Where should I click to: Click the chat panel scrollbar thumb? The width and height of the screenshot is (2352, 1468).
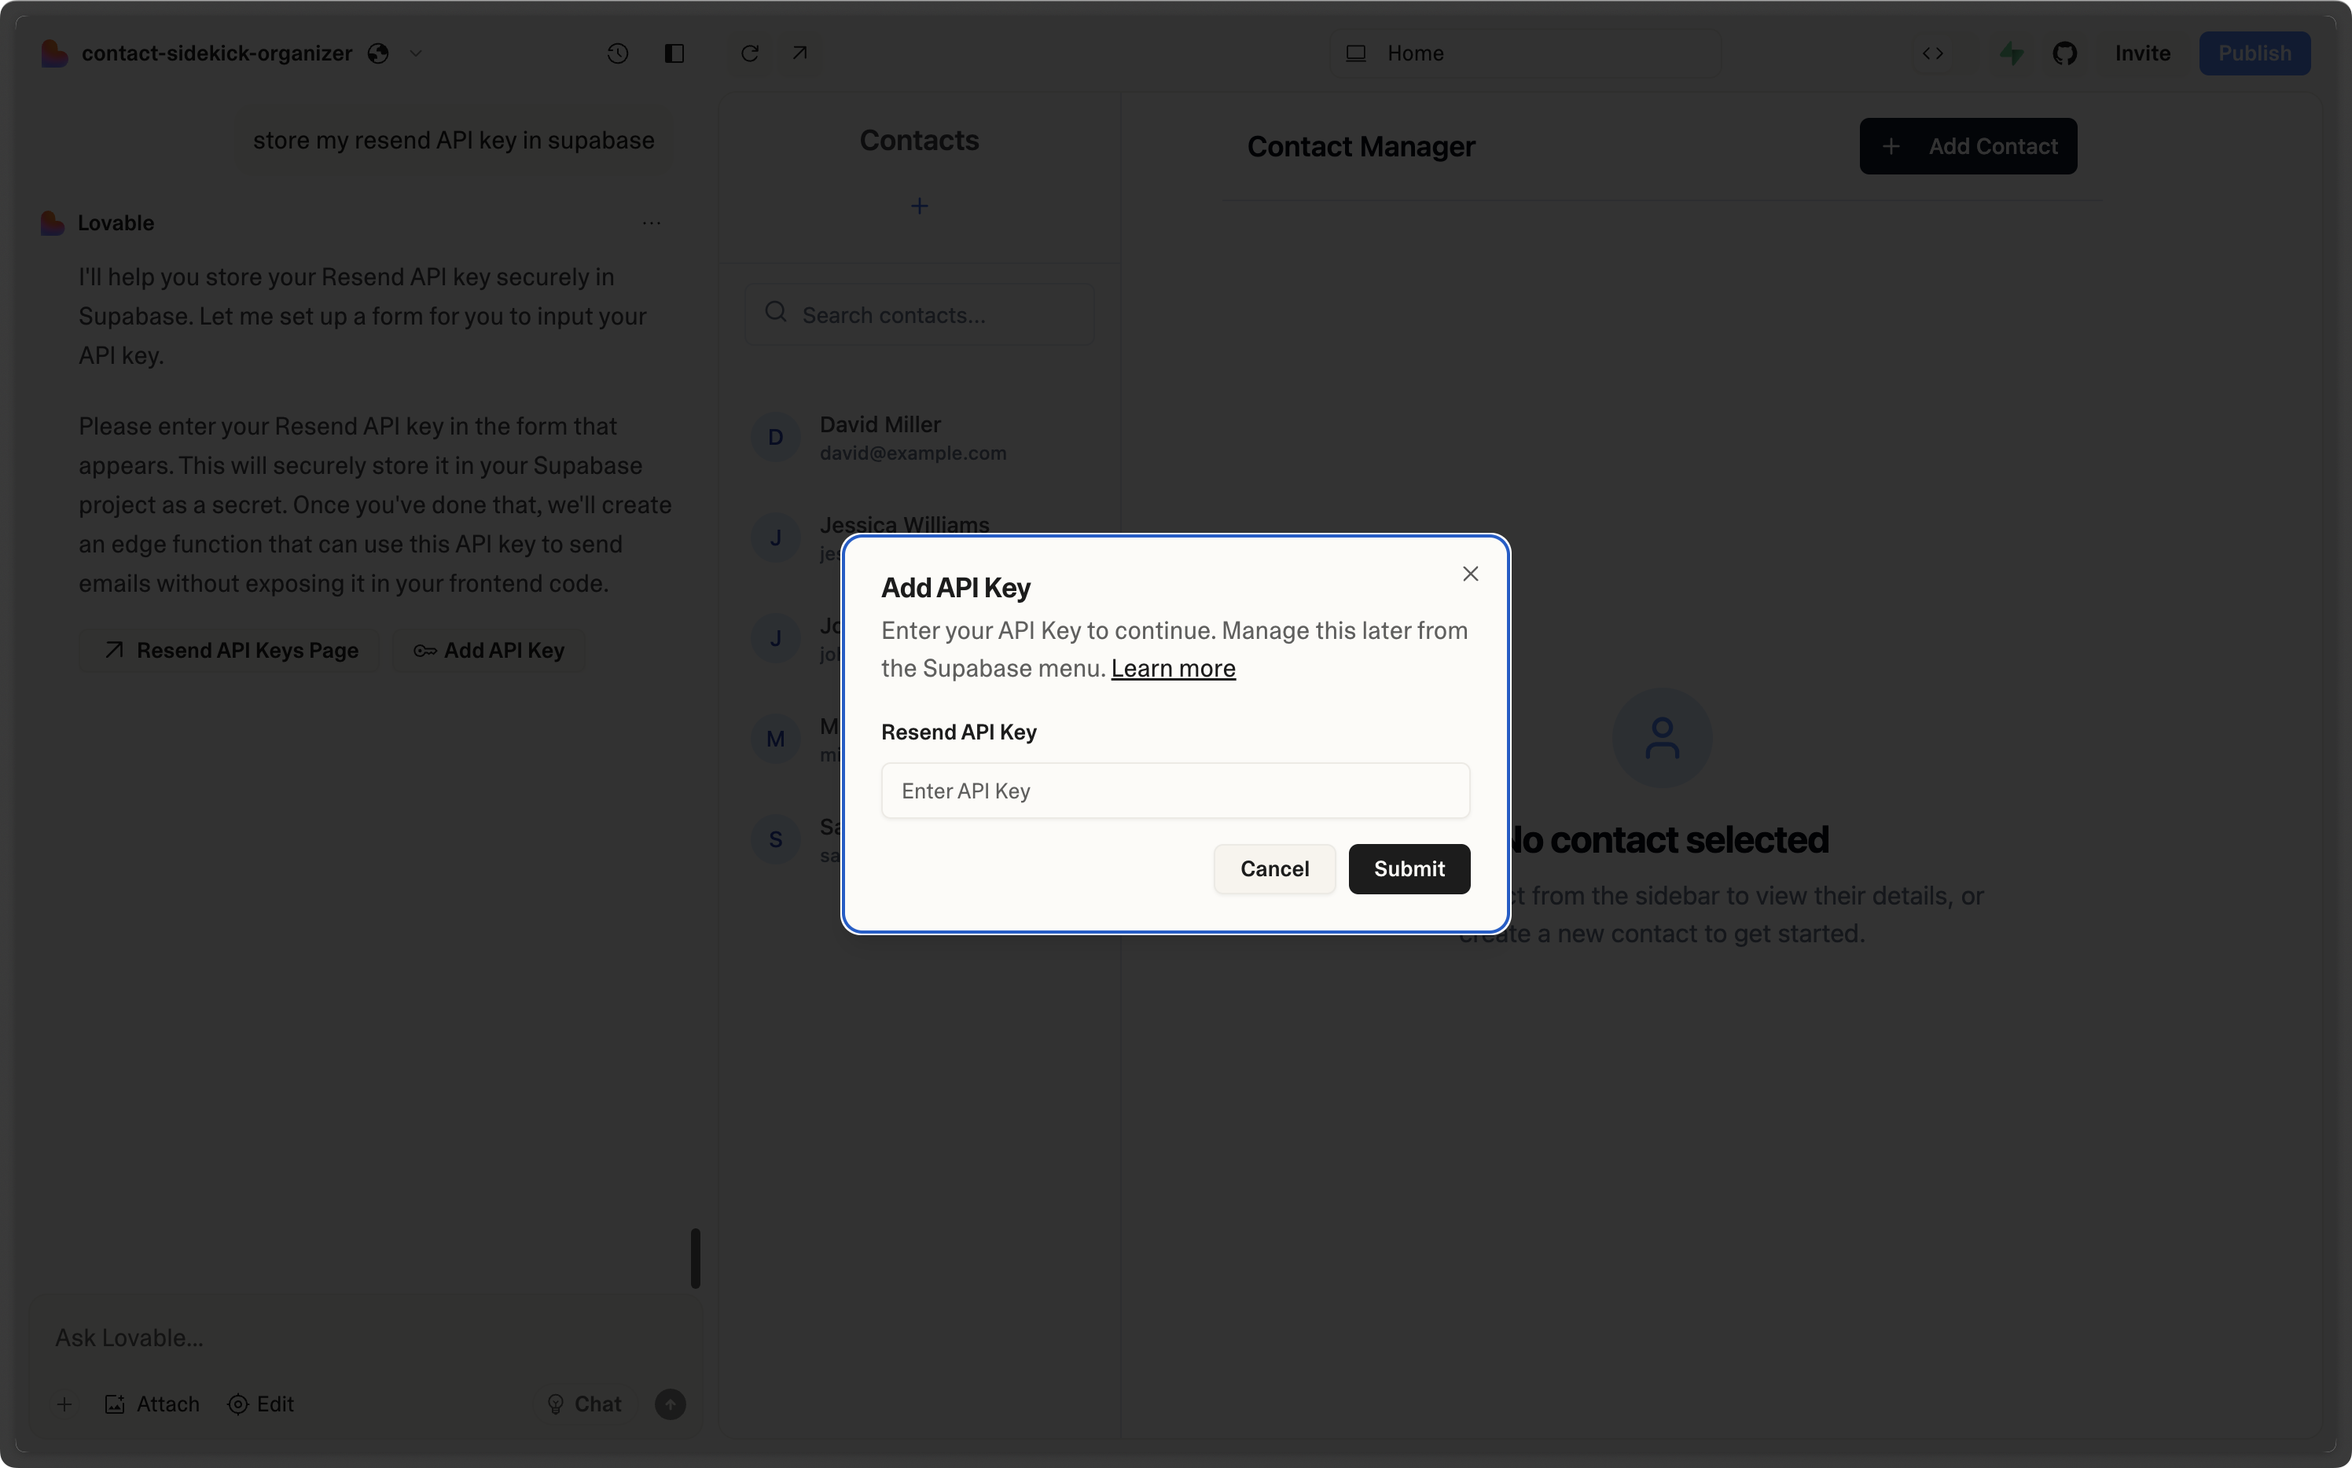696,1258
